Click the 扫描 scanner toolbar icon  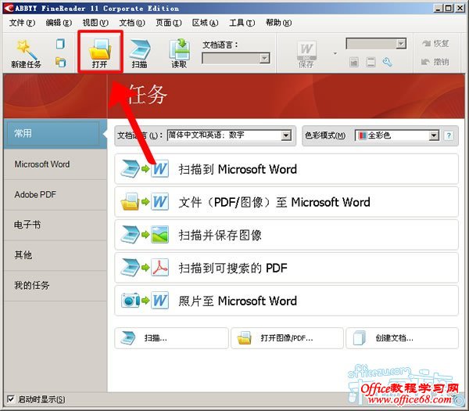click(x=139, y=49)
